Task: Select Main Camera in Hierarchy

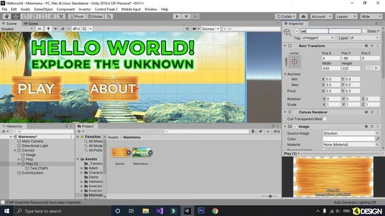Action: pyautogui.click(x=32, y=142)
